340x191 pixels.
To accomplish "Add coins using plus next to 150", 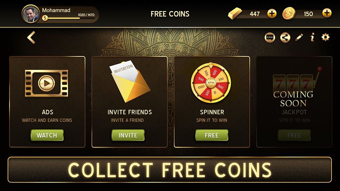I will 327,13.
